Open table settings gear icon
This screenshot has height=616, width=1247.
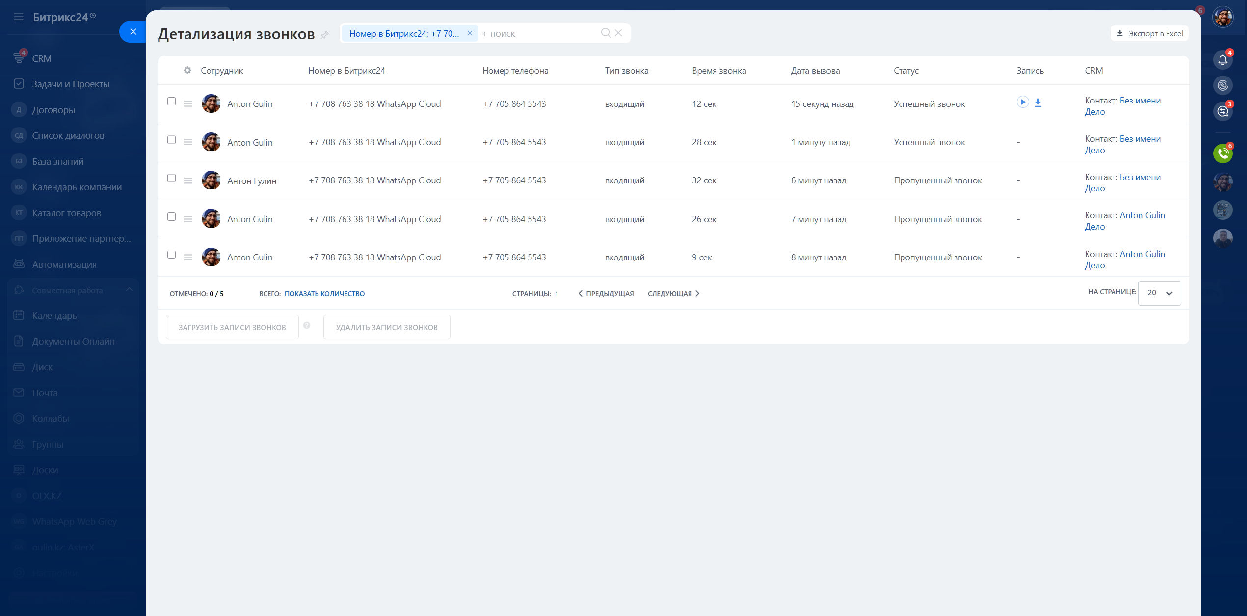(x=187, y=70)
